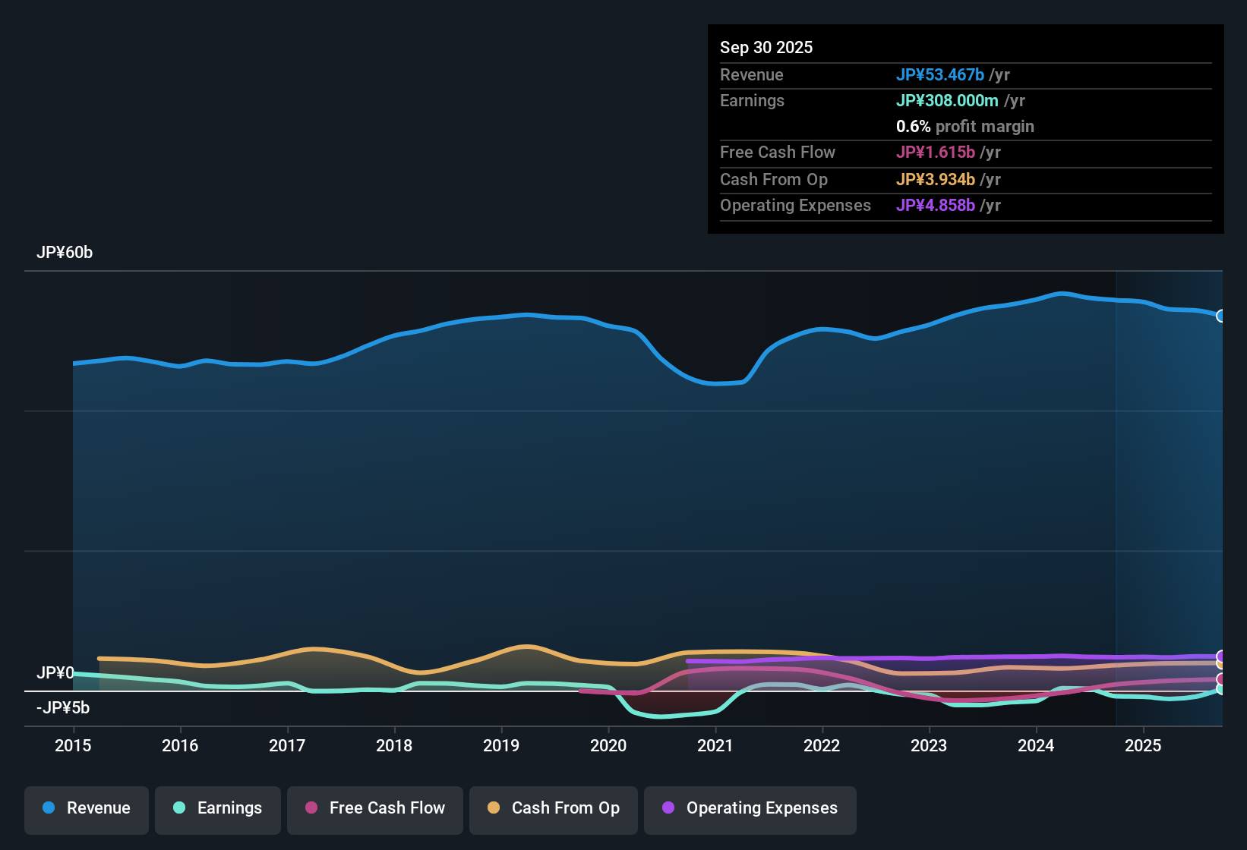
Task: Expand the Sep 30 2025 tooltip panel
Action: tap(766, 47)
